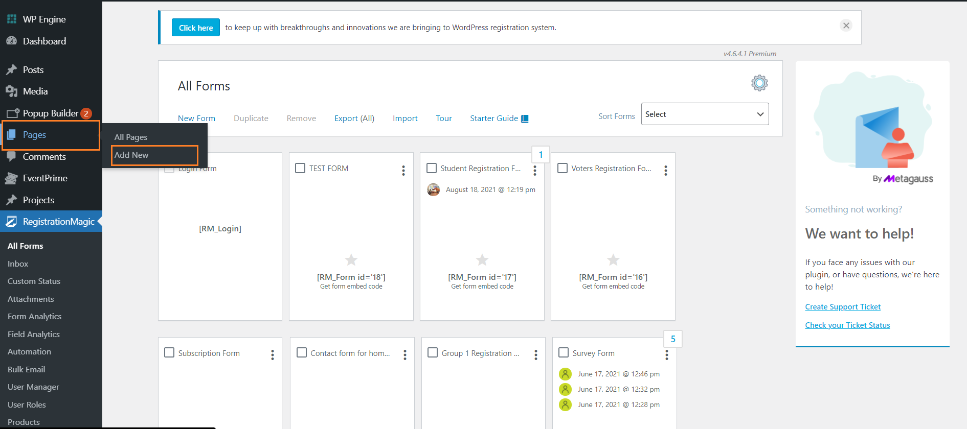Choose Add New from Pages submenu
The width and height of the screenshot is (967, 429).
click(x=131, y=155)
